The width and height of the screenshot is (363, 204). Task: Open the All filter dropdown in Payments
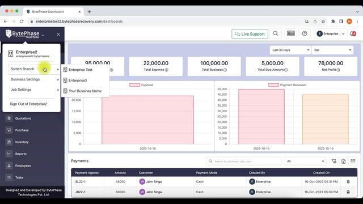click(x=305, y=161)
